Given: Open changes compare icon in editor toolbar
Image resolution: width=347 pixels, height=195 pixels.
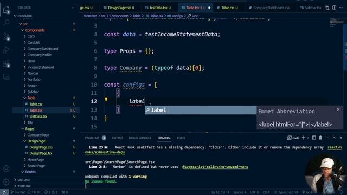Looking at the screenshot, I should click(x=327, y=8).
